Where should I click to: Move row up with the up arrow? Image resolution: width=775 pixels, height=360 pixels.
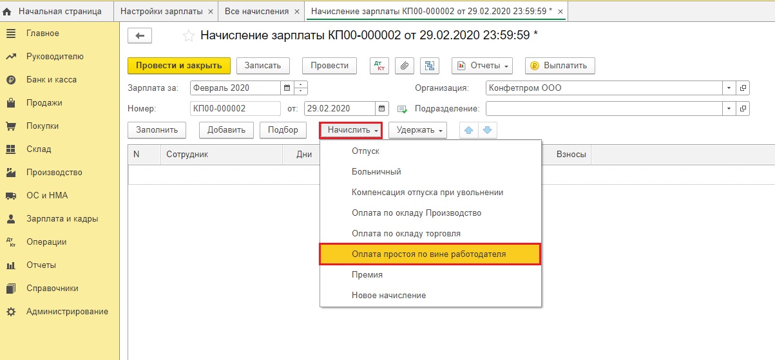(x=469, y=130)
